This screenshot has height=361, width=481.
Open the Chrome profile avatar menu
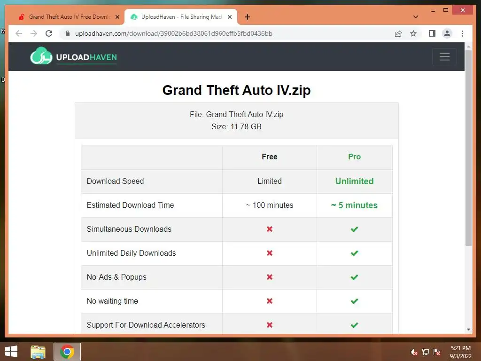[447, 33]
